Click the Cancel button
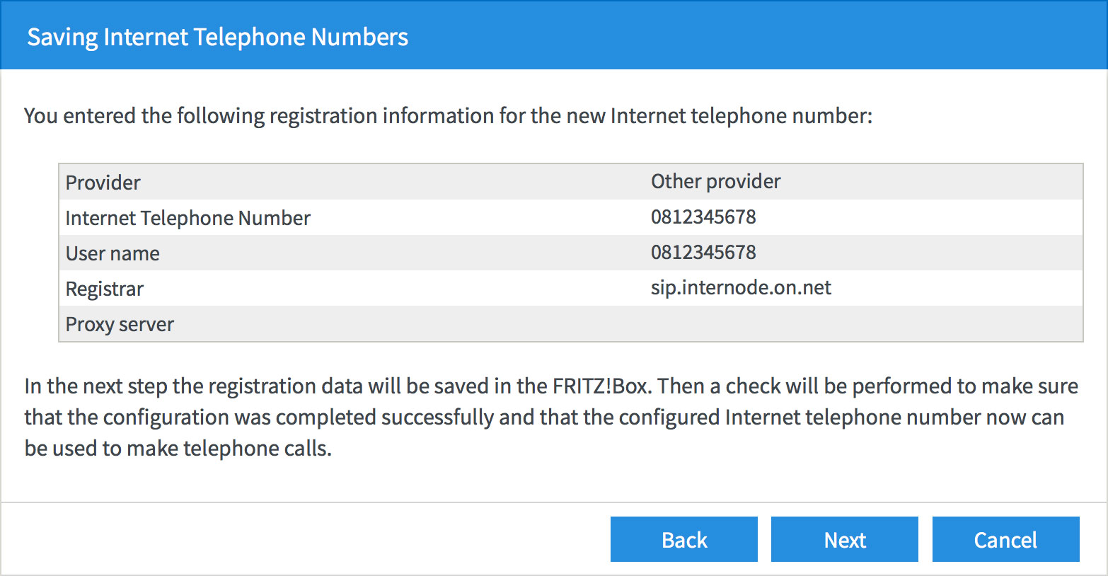 click(x=1005, y=539)
